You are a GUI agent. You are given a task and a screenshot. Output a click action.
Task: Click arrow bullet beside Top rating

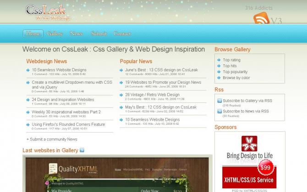point(219,60)
